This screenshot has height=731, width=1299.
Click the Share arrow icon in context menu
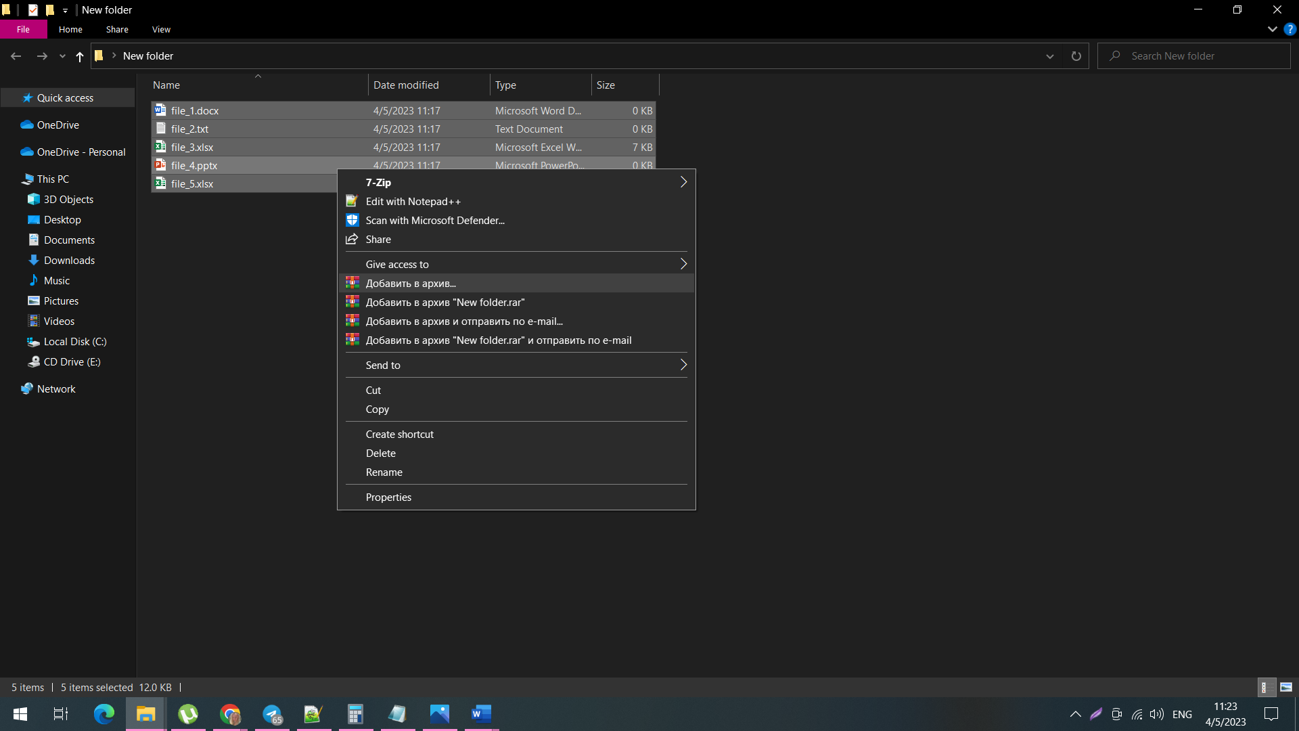click(x=352, y=239)
